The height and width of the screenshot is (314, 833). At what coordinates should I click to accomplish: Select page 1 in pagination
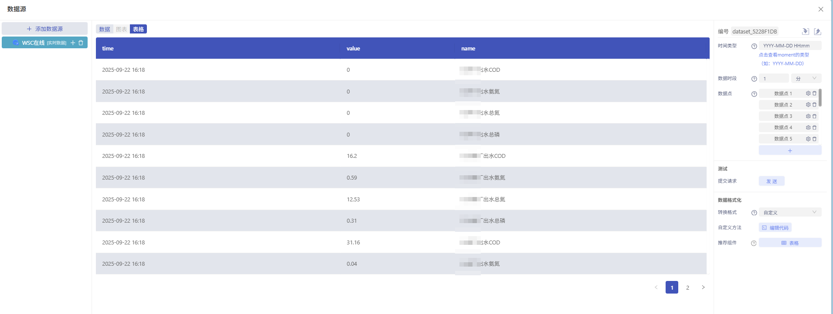(672, 287)
